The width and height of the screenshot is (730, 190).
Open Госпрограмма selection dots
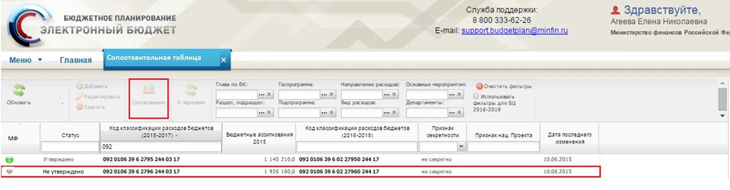coord(324,94)
